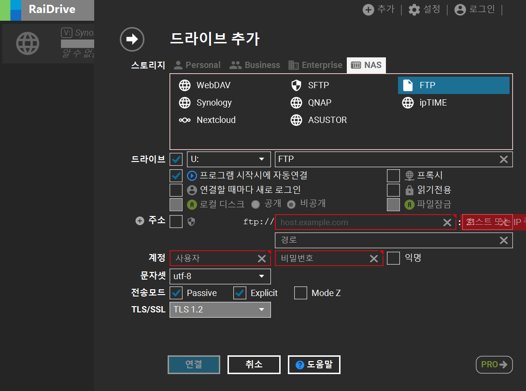Toggle 프로그램 시작시에 자동연결 checkbox
526x391 pixels.
point(176,176)
